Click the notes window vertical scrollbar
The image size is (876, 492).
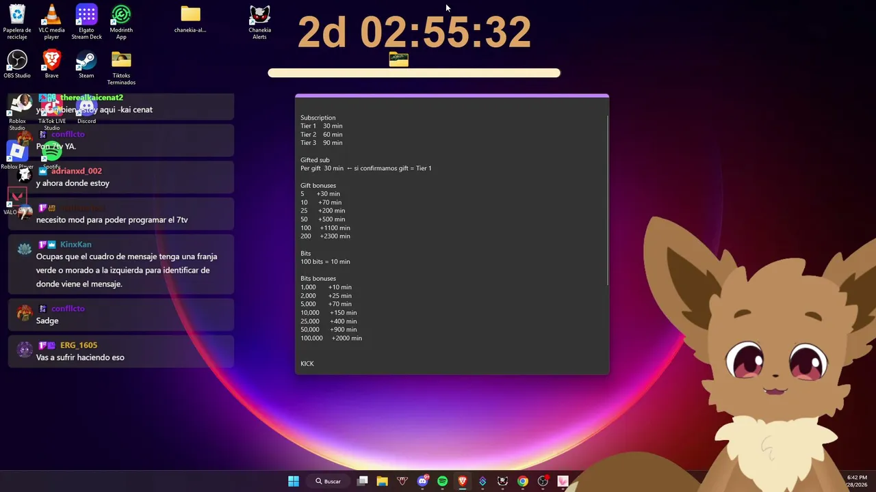[x=607, y=200]
